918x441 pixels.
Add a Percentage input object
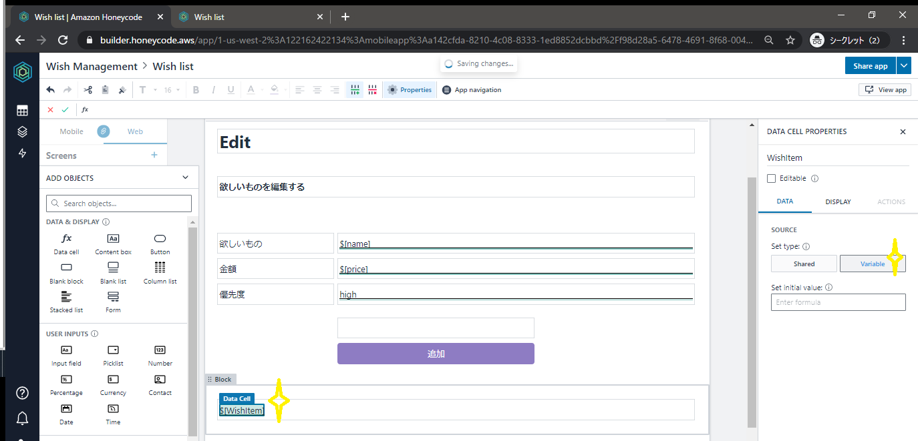[x=66, y=385]
